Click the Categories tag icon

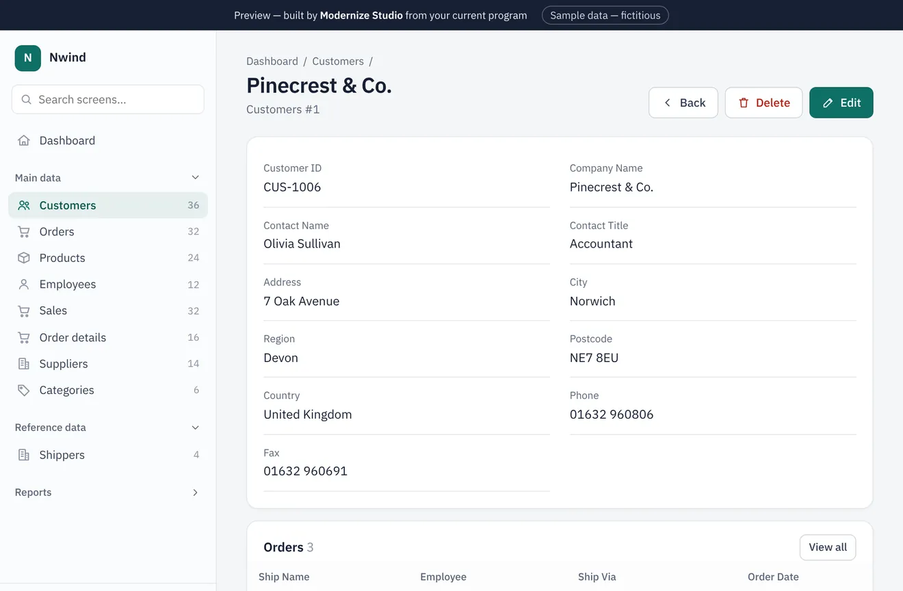pyautogui.click(x=24, y=391)
